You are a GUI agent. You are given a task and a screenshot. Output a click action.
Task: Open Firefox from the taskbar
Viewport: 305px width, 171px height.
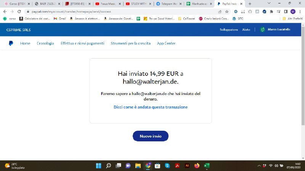point(197,166)
